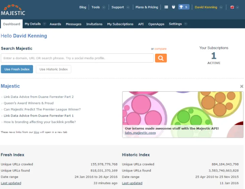Focus the Search Majestic input field
This screenshot has height=189, width=245.
(x=77, y=58)
